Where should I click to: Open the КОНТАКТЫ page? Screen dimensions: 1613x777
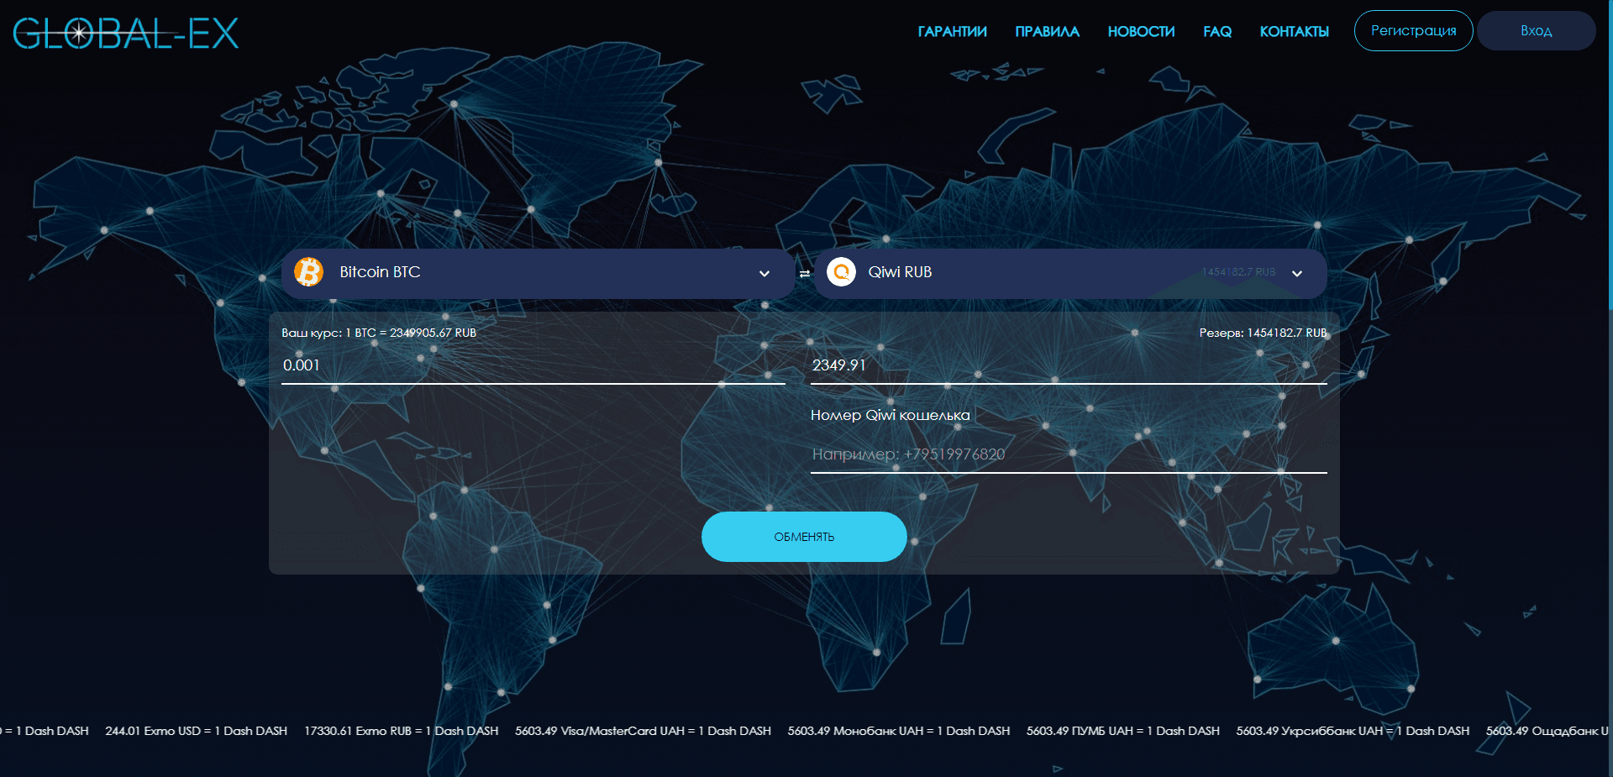[1293, 31]
